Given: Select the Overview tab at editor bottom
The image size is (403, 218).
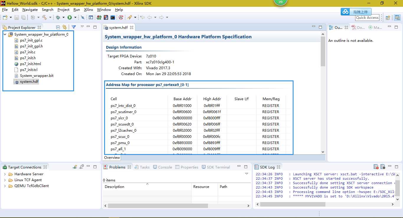Looking at the screenshot, I should click(112, 158).
